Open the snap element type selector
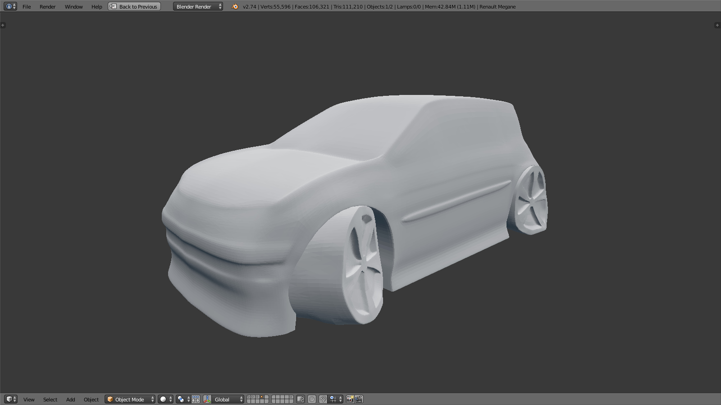 (x=336, y=399)
